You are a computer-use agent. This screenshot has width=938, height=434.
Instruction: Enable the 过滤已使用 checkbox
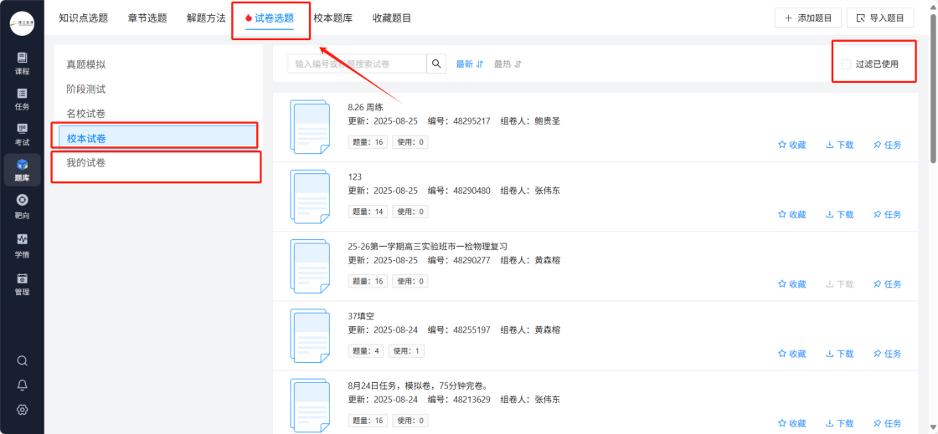[x=846, y=64]
